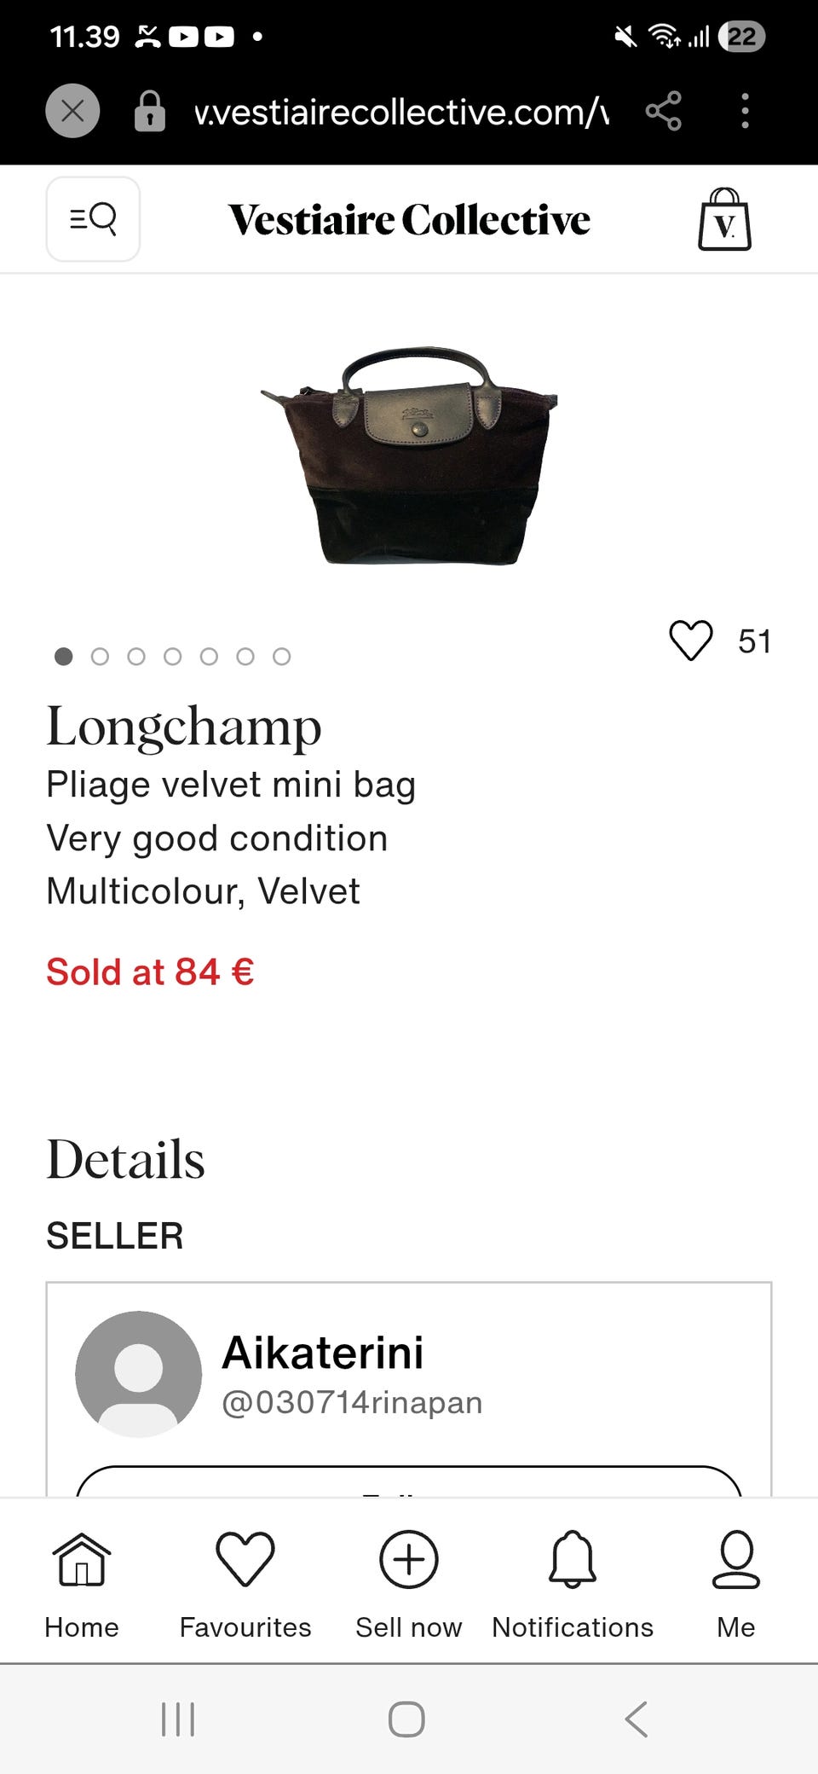This screenshot has height=1774, width=818.
Task: Select the second image carousel dot
Action: tap(100, 656)
